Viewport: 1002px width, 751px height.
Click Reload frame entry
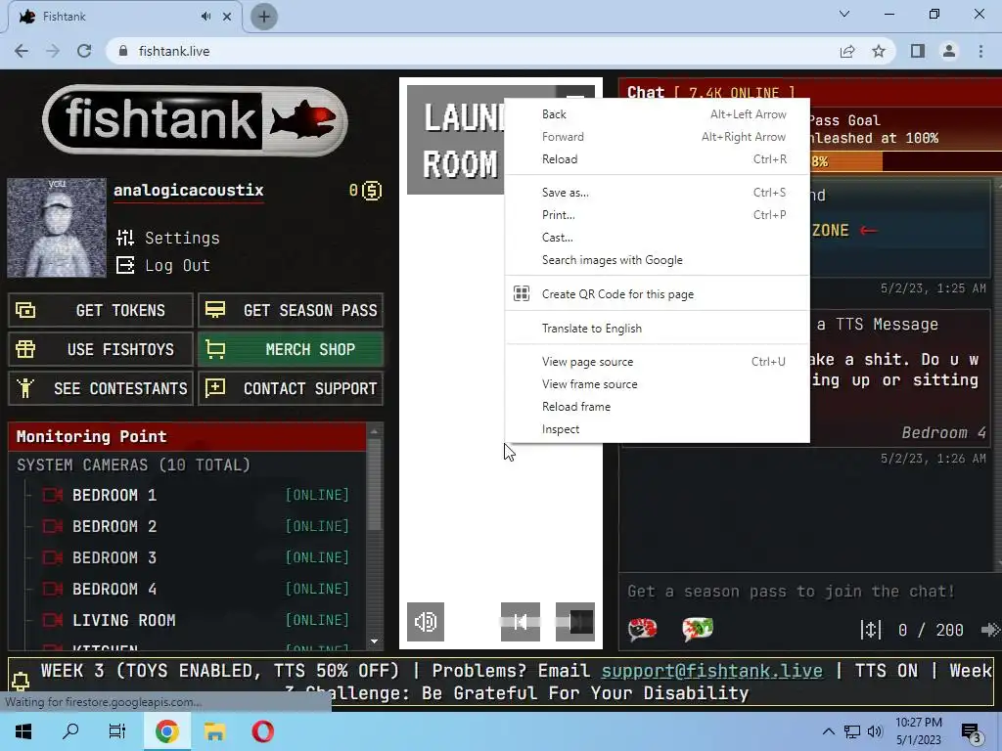point(657,406)
